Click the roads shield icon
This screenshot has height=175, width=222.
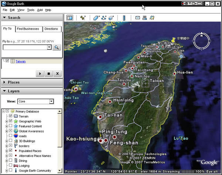(16, 136)
